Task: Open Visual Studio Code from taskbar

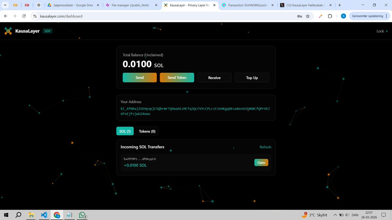Action: (44, 215)
